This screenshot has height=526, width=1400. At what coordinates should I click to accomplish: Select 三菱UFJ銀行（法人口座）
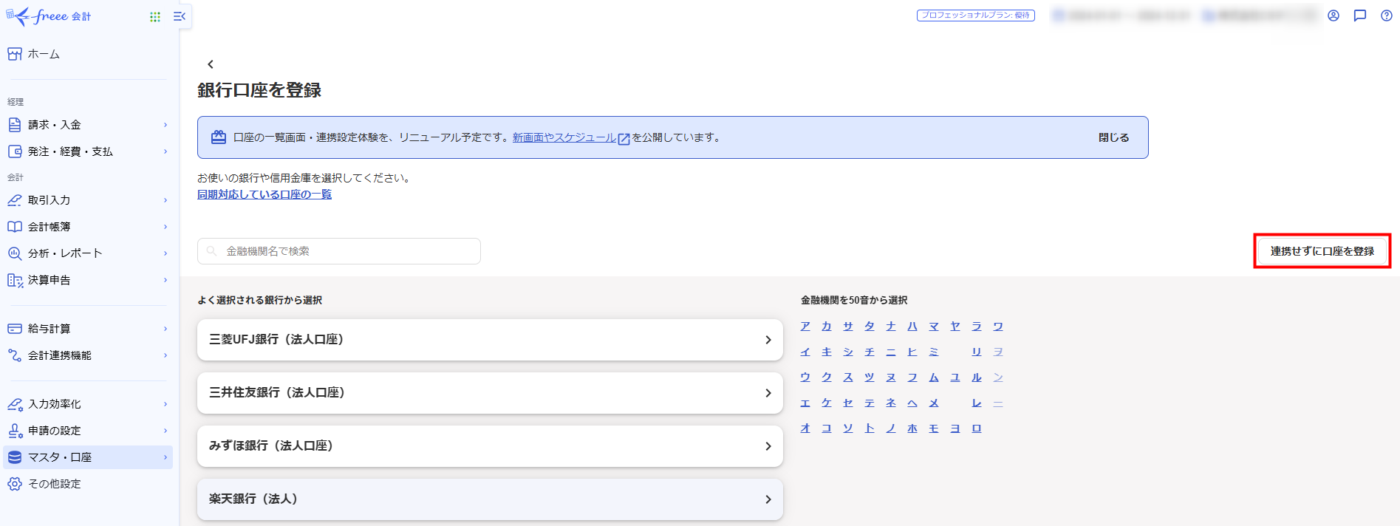489,340
